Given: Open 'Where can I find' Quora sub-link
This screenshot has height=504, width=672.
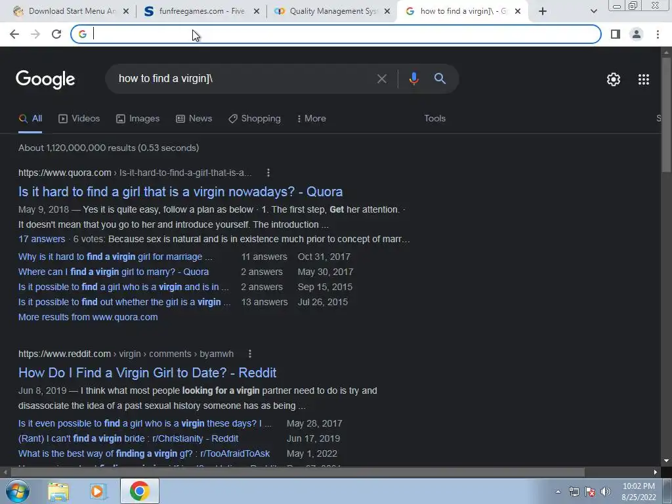Looking at the screenshot, I should [x=114, y=272].
